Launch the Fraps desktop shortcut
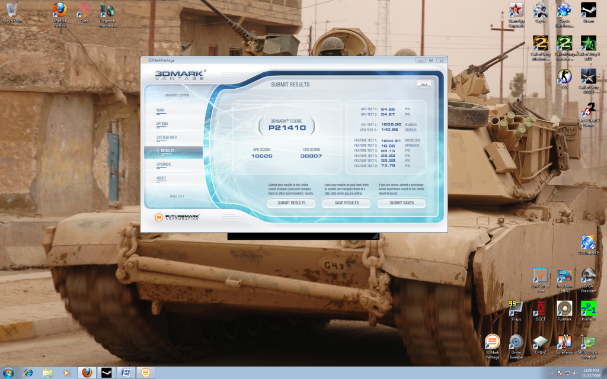Screen dimensions: 607x379 point(516,311)
